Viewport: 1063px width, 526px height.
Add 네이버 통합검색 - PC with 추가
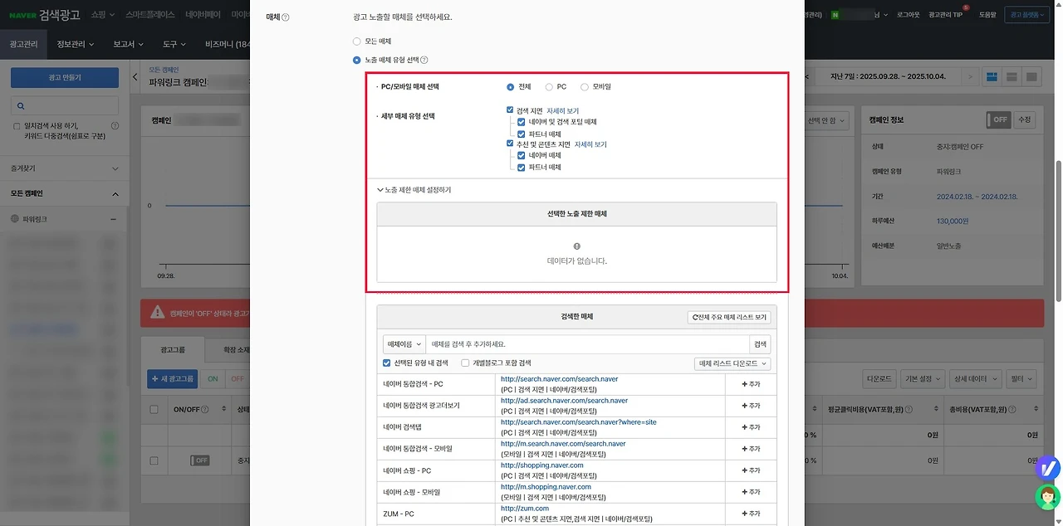[x=750, y=384]
